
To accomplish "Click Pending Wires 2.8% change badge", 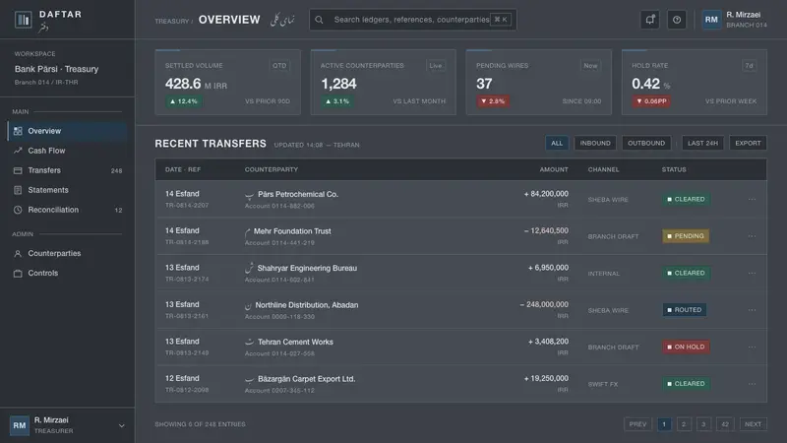I will (x=493, y=101).
